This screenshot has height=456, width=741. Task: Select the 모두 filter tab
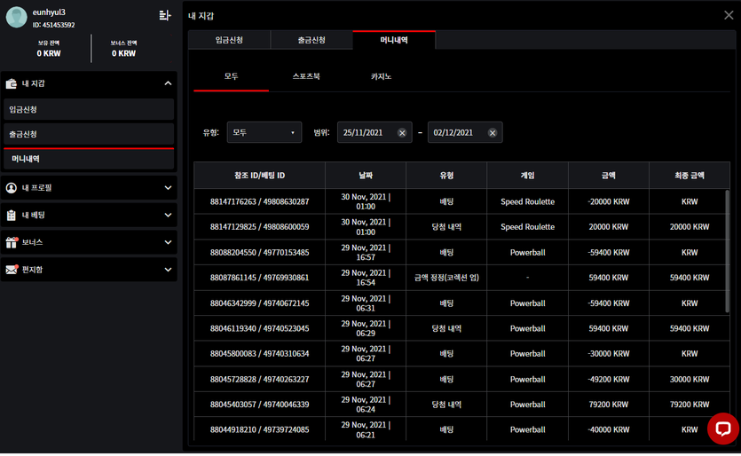click(231, 76)
